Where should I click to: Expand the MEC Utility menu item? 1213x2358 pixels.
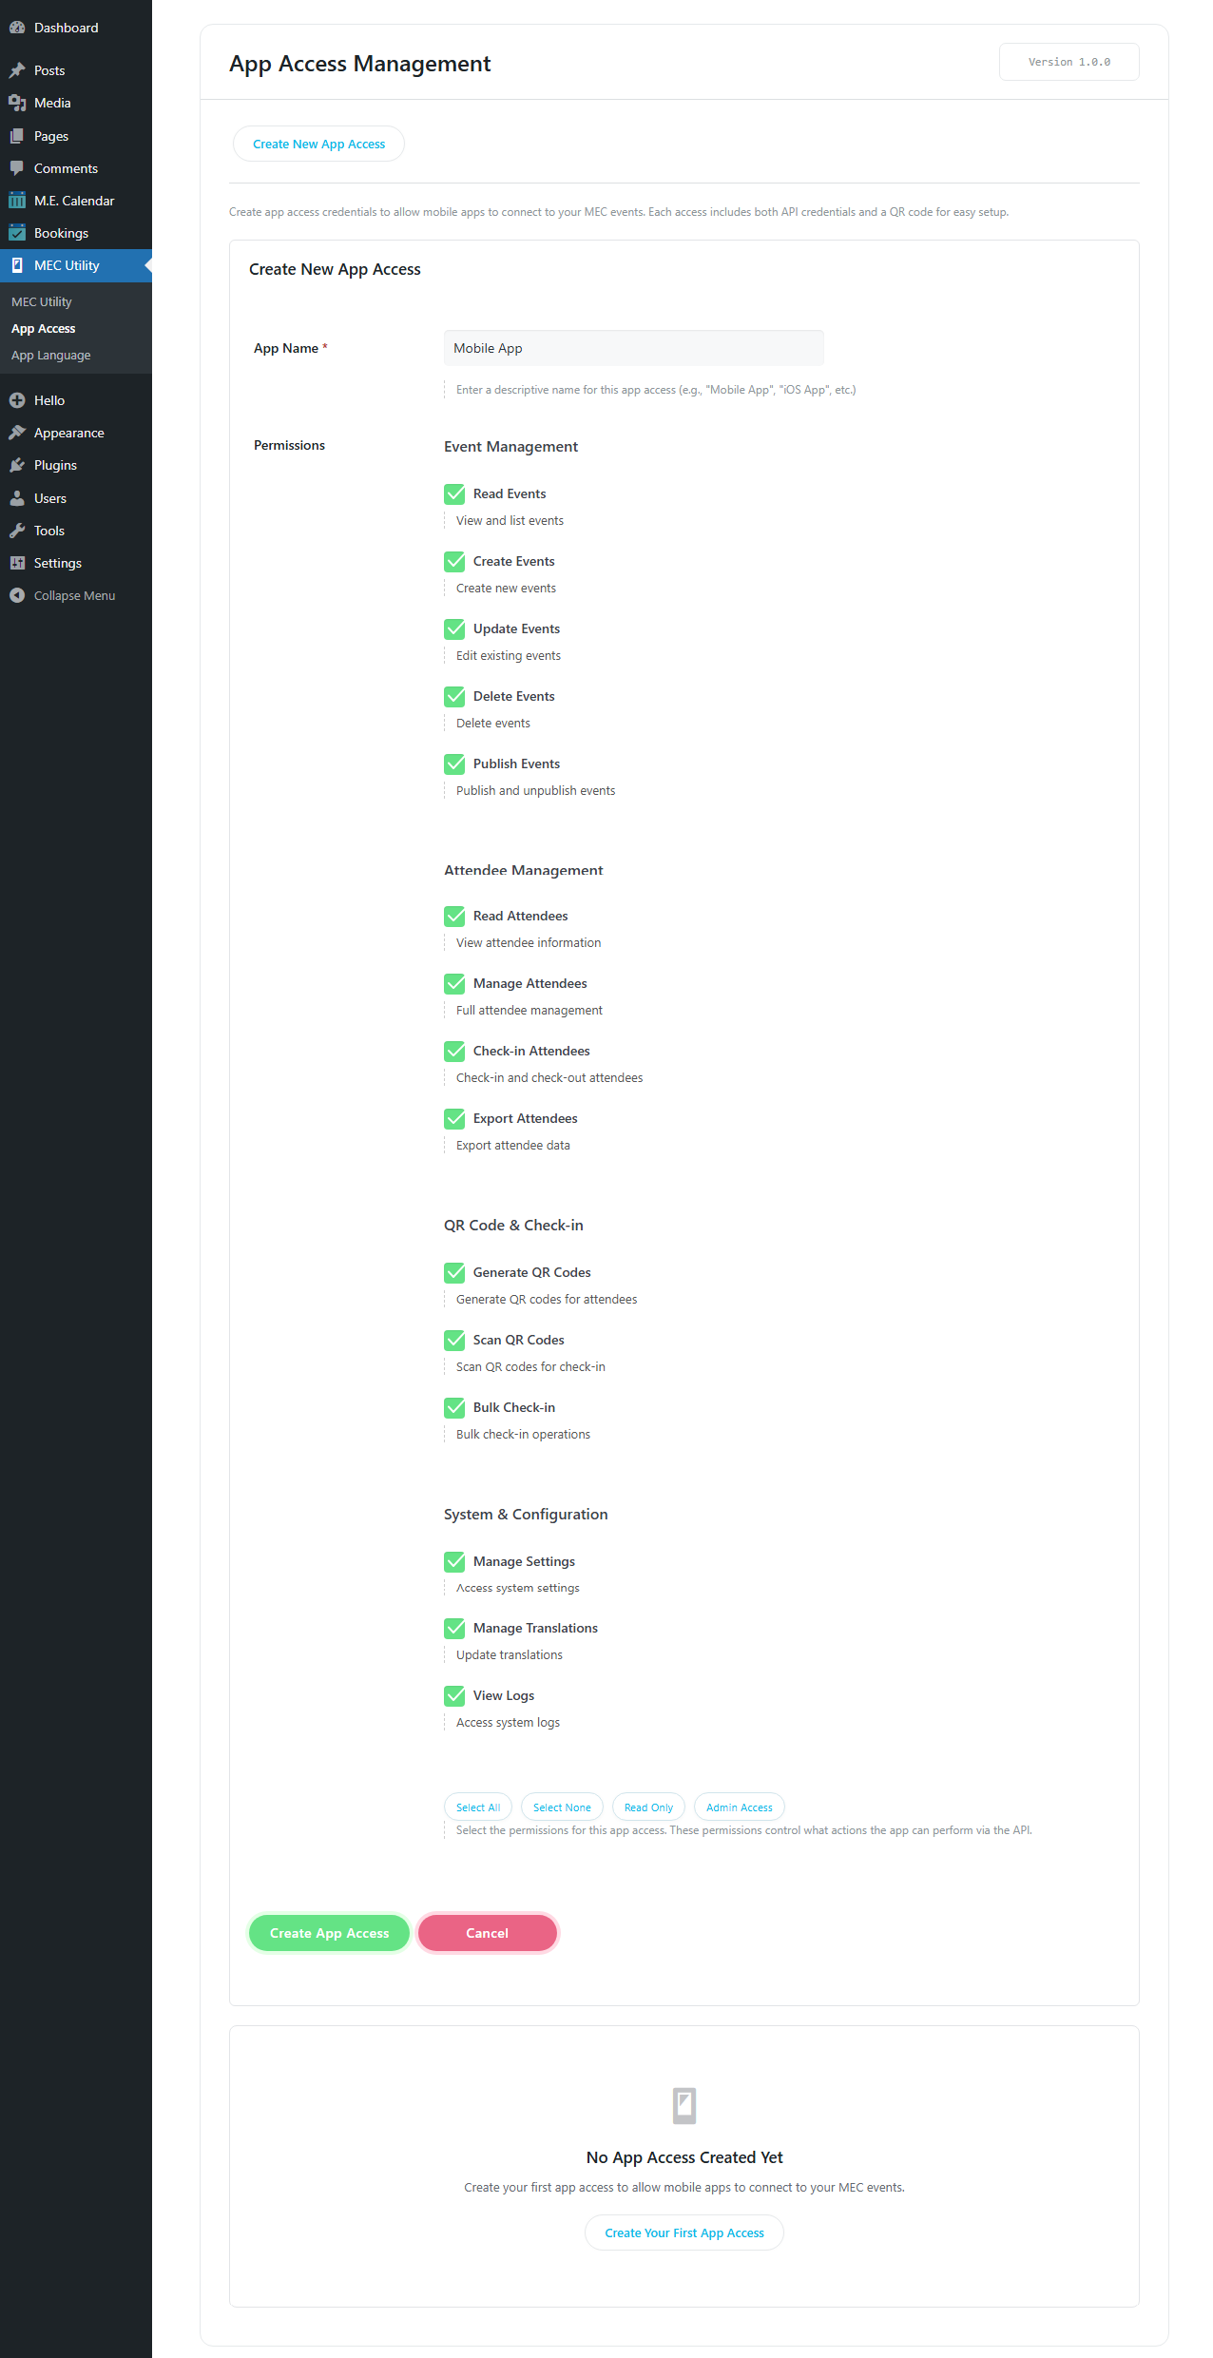tap(67, 265)
